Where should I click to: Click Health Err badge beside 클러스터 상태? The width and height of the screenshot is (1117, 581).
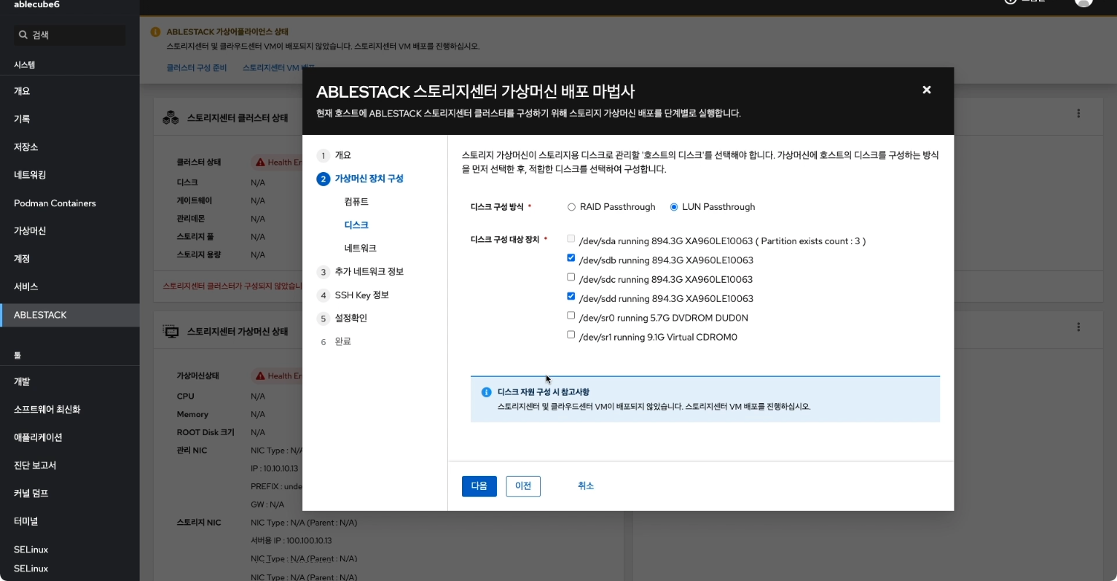(x=278, y=163)
